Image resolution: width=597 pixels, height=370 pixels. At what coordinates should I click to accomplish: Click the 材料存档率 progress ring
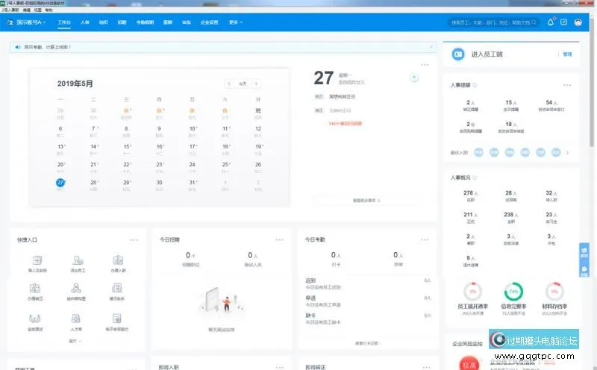(x=554, y=292)
